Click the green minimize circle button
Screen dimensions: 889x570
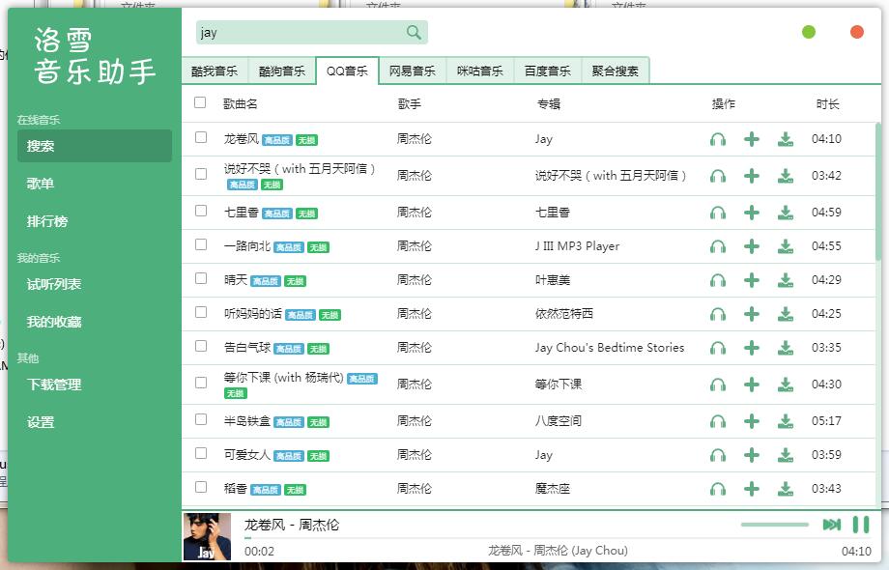tap(809, 32)
